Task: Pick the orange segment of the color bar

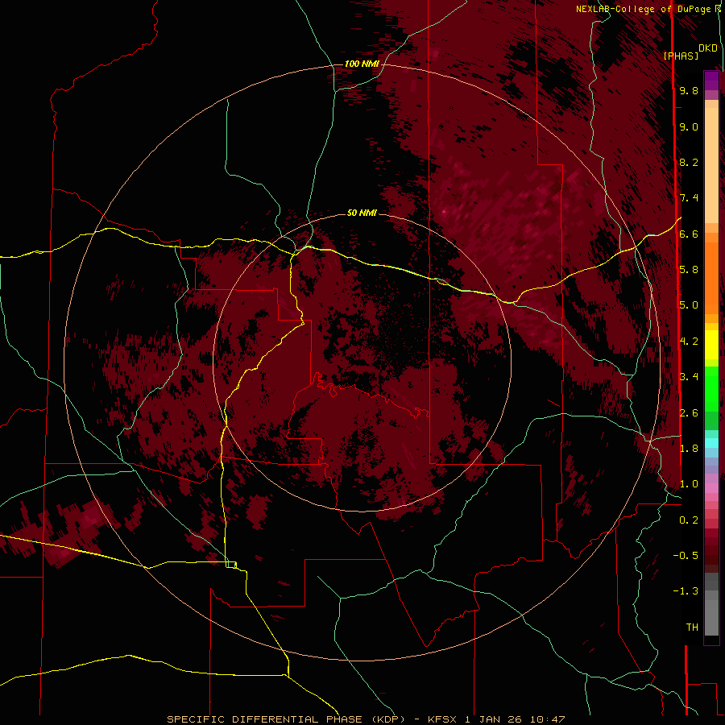Action: (711, 278)
